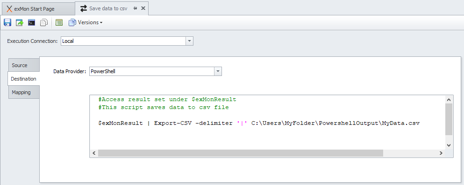Open the Source side tab
This screenshot has width=464, height=185.
(24, 65)
